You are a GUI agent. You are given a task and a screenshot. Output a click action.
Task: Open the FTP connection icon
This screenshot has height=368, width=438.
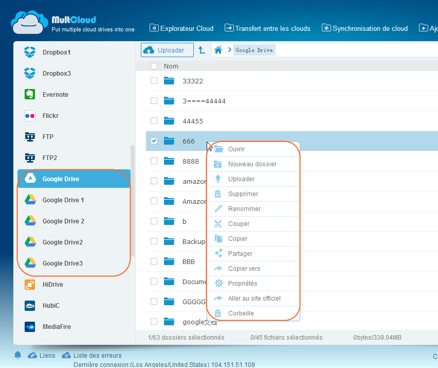(30, 137)
